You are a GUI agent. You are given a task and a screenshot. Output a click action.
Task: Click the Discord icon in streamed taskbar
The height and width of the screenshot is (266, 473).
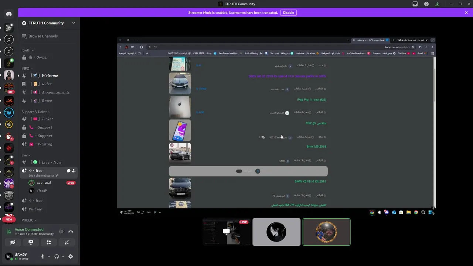(386, 212)
